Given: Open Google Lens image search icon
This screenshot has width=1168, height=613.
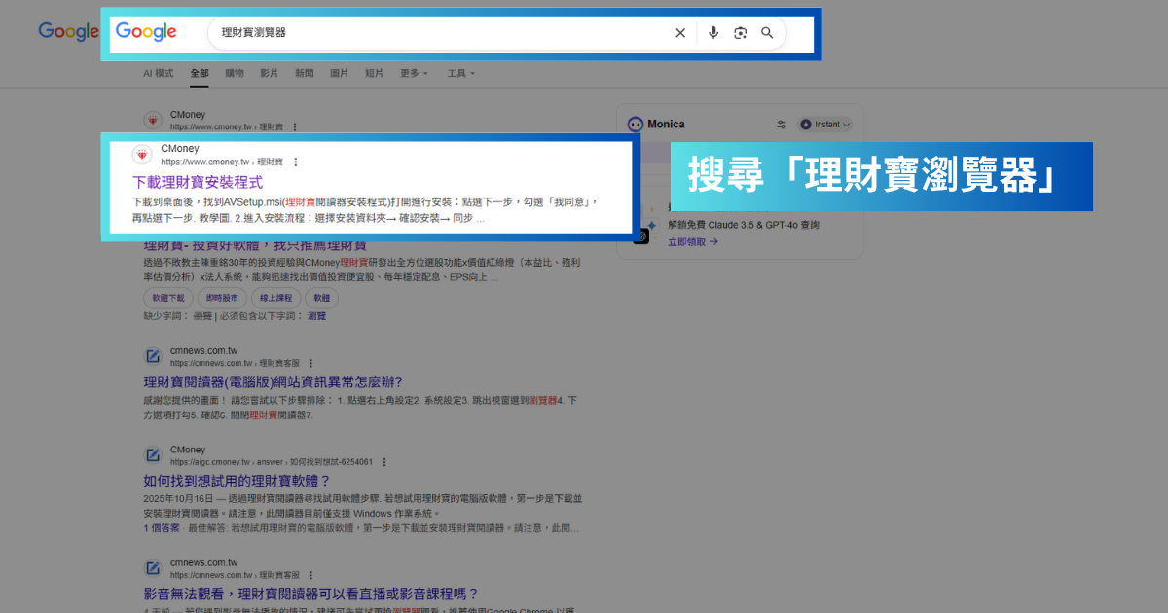Looking at the screenshot, I should (740, 32).
